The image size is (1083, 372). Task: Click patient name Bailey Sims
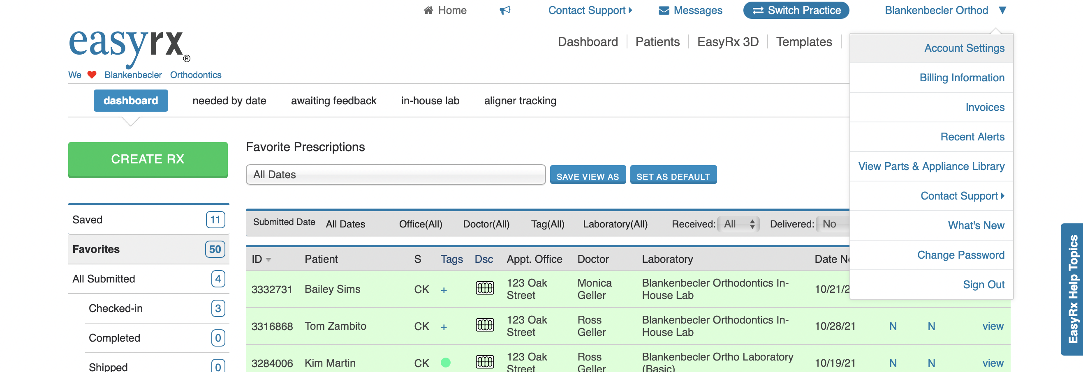(x=332, y=289)
